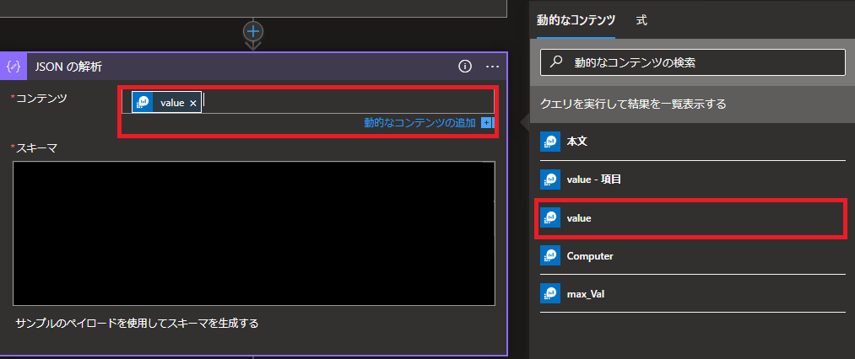This screenshot has width=855, height=359.
Task: Click 動的なコンテンツの追加 link
Action: click(419, 123)
